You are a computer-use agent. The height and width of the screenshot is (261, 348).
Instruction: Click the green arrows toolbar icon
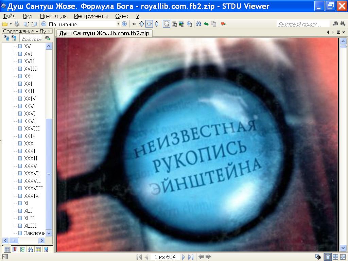206,24
